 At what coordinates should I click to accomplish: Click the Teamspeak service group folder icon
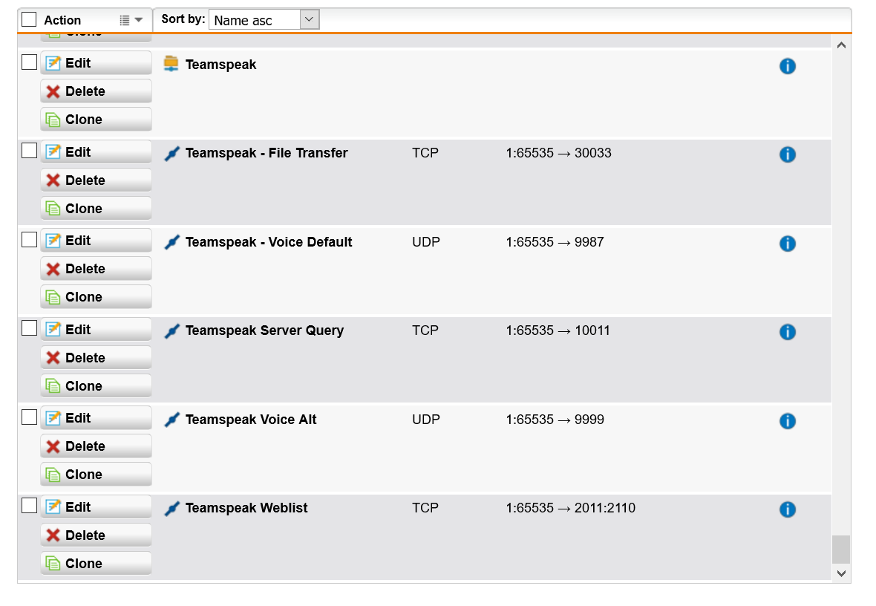tap(171, 64)
